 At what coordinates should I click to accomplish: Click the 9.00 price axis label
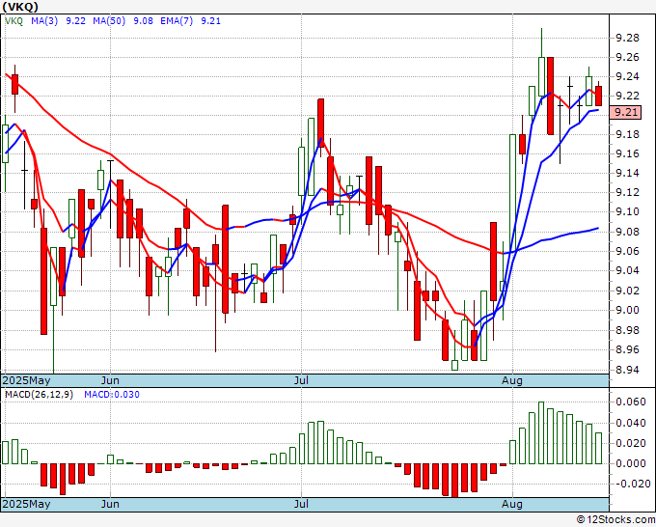[x=628, y=310]
